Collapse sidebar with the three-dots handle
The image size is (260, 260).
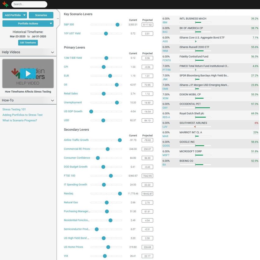[58, 18]
